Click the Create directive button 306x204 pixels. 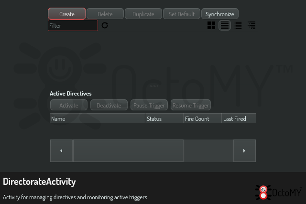click(67, 14)
